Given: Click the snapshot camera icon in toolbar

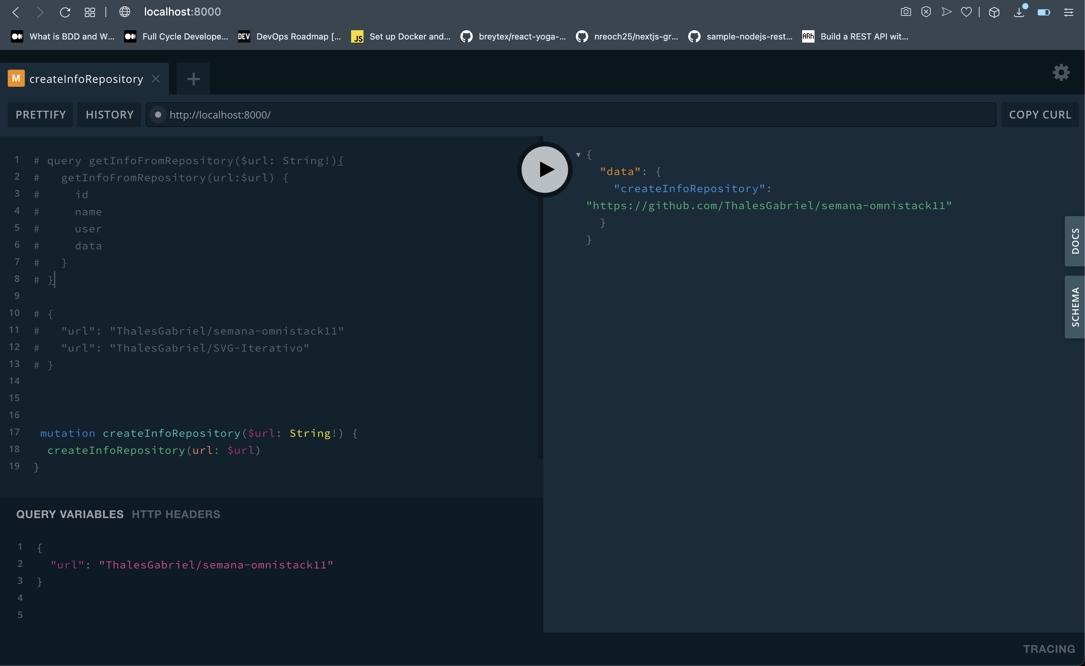Looking at the screenshot, I should [x=905, y=12].
